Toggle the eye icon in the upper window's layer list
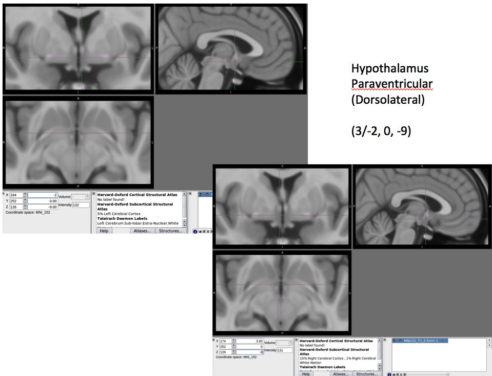Screen dimensions: 492x376 (x=200, y=194)
